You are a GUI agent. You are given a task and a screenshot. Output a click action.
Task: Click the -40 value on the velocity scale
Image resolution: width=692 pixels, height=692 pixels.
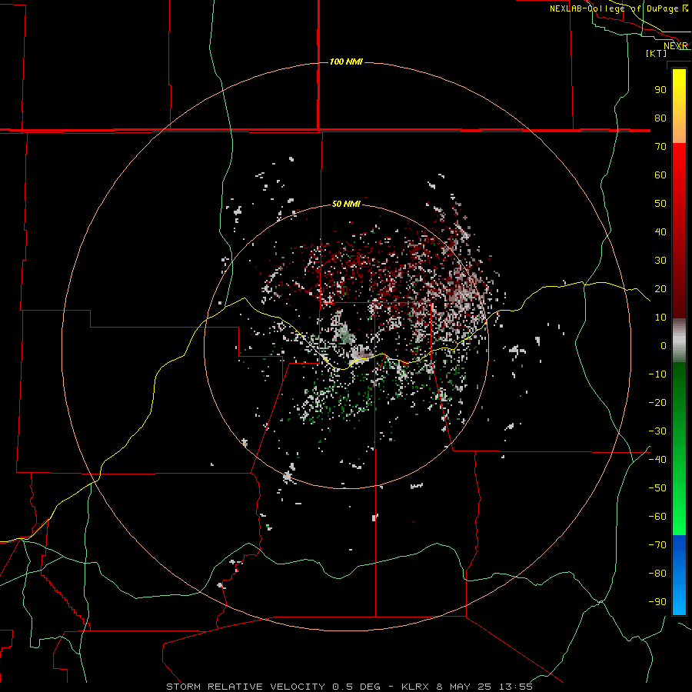[657, 460]
